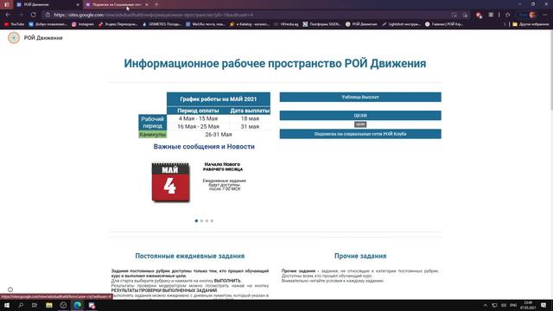Click the padlock icon in address bar
The image size is (553, 311).
(48, 15)
